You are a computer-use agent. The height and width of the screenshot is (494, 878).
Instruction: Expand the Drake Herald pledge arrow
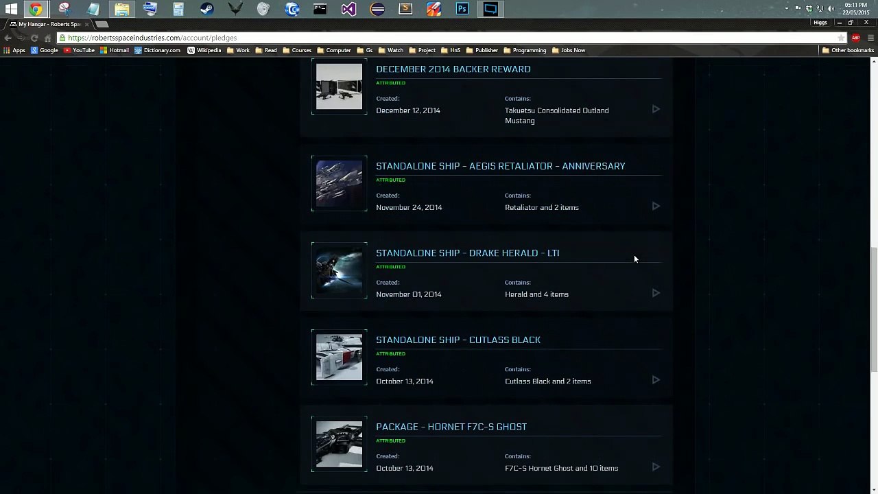[x=656, y=293]
